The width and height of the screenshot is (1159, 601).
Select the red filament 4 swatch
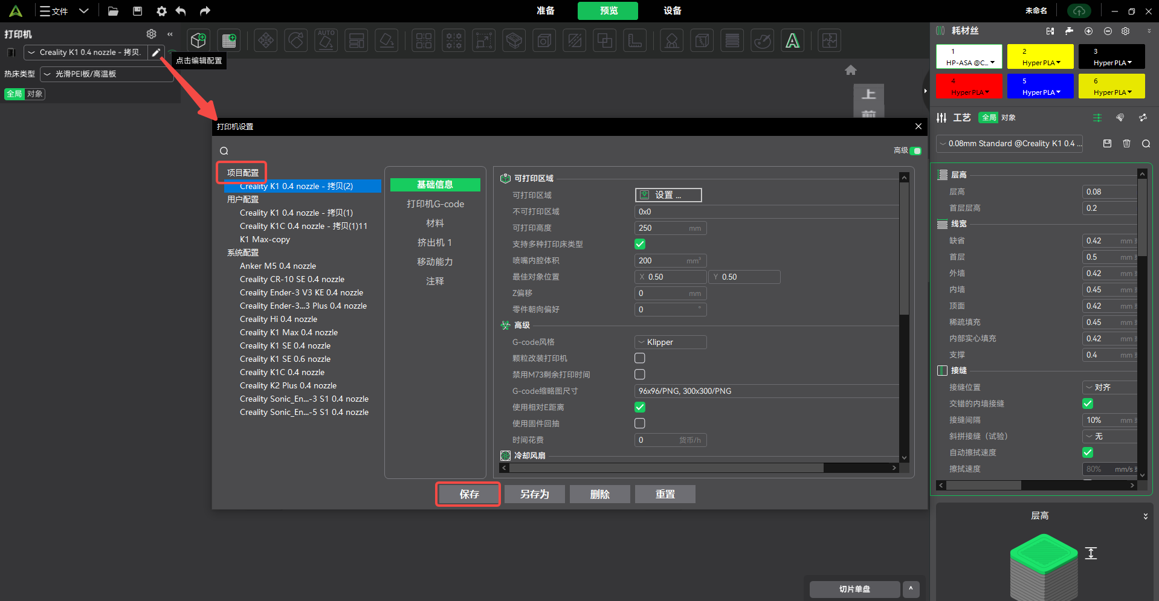tap(969, 86)
